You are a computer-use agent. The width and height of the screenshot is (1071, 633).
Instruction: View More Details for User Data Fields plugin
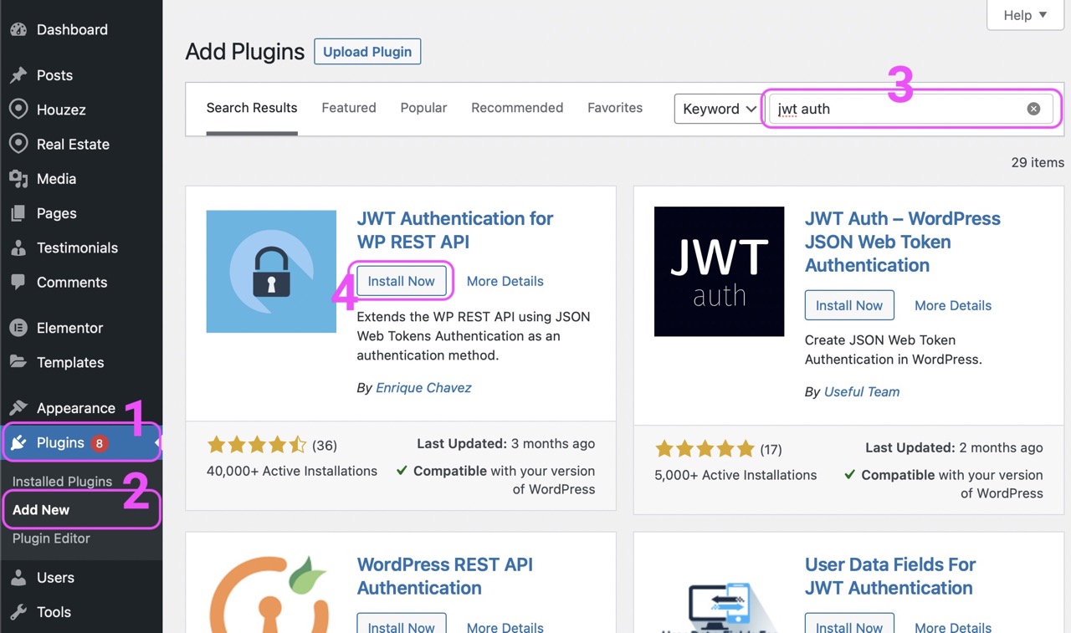[953, 627]
